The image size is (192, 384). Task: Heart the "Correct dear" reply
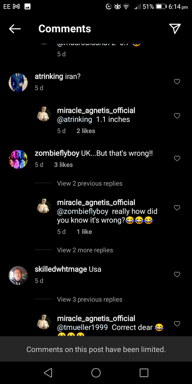tap(177, 324)
